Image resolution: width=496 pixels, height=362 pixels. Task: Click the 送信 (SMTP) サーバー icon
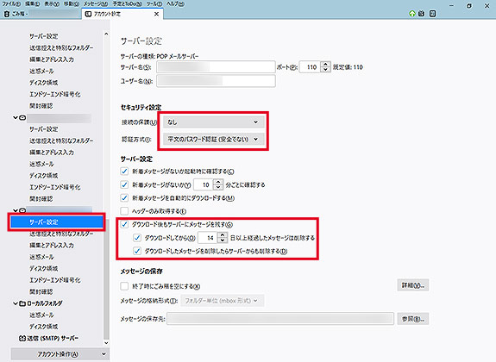coord(22,338)
